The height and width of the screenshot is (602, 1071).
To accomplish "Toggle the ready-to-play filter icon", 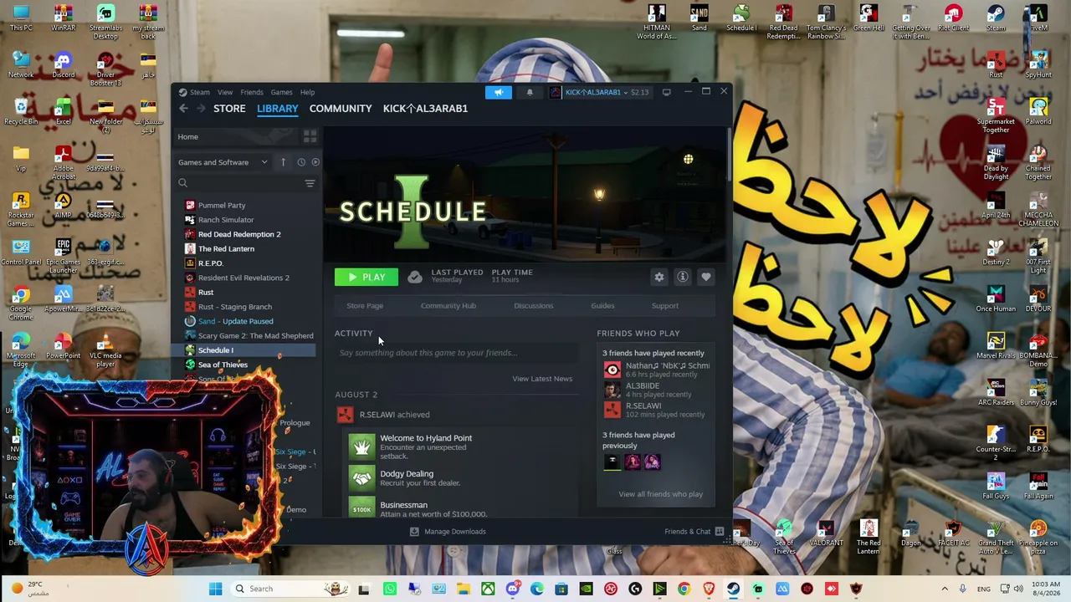I will (315, 162).
